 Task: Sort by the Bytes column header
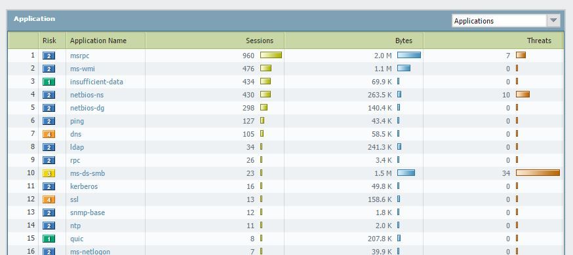tap(403, 41)
